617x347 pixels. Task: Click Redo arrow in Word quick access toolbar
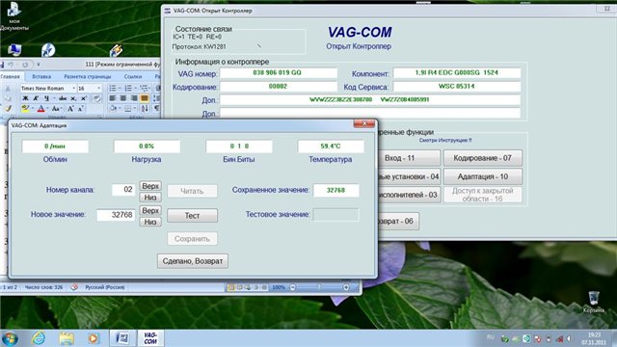[25, 65]
